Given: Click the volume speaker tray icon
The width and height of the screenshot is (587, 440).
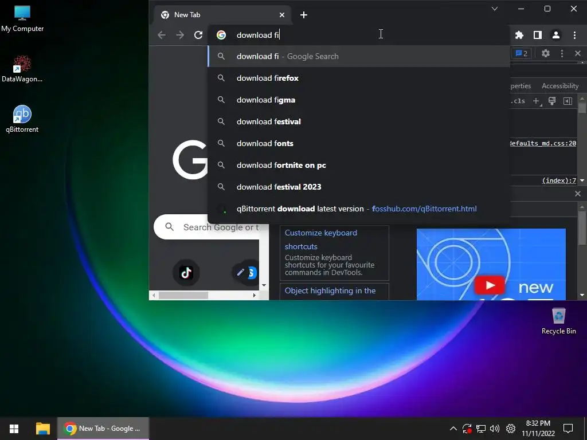Looking at the screenshot, I should pos(495,429).
